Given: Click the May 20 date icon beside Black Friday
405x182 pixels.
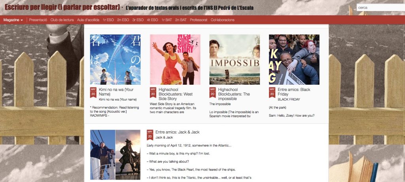Looking at the screenshot, I should 272,93.
